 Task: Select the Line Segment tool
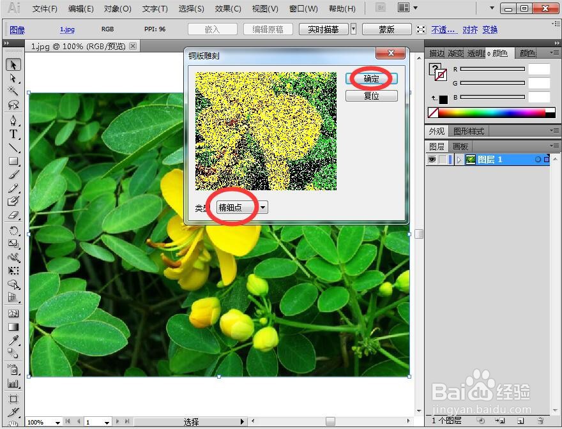click(x=13, y=147)
